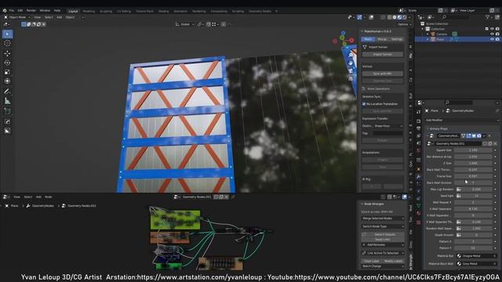
Task: Select the Move tool
Action: pos(7,53)
